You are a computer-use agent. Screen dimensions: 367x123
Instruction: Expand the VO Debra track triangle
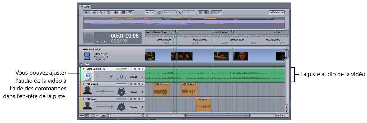(84, 84)
